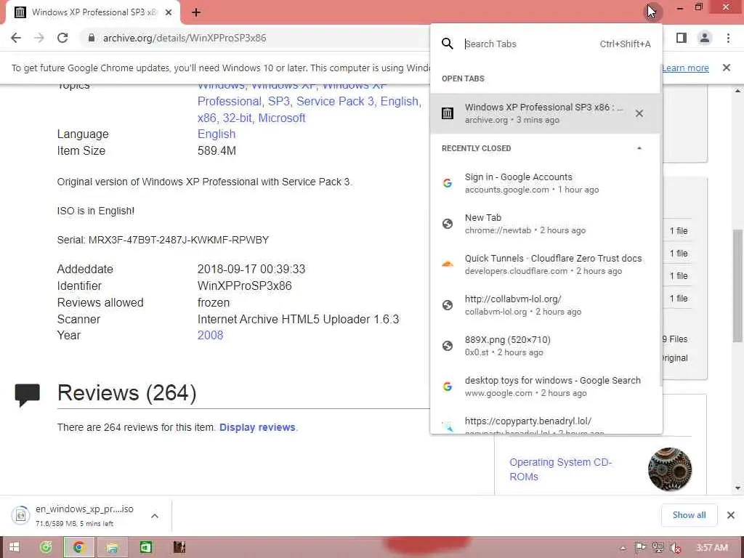Click the Action Center flag tray icon
The height and width of the screenshot is (558, 744).
[640, 548]
